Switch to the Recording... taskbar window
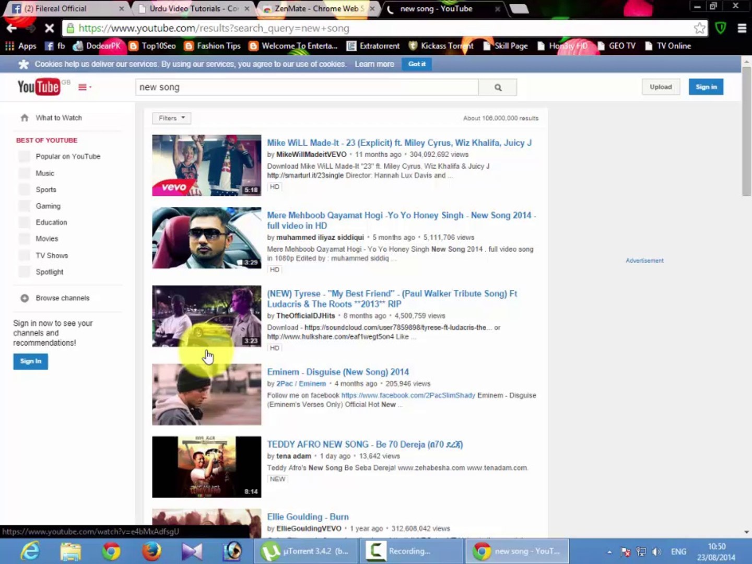Screen dimensions: 752x564 (412, 551)
